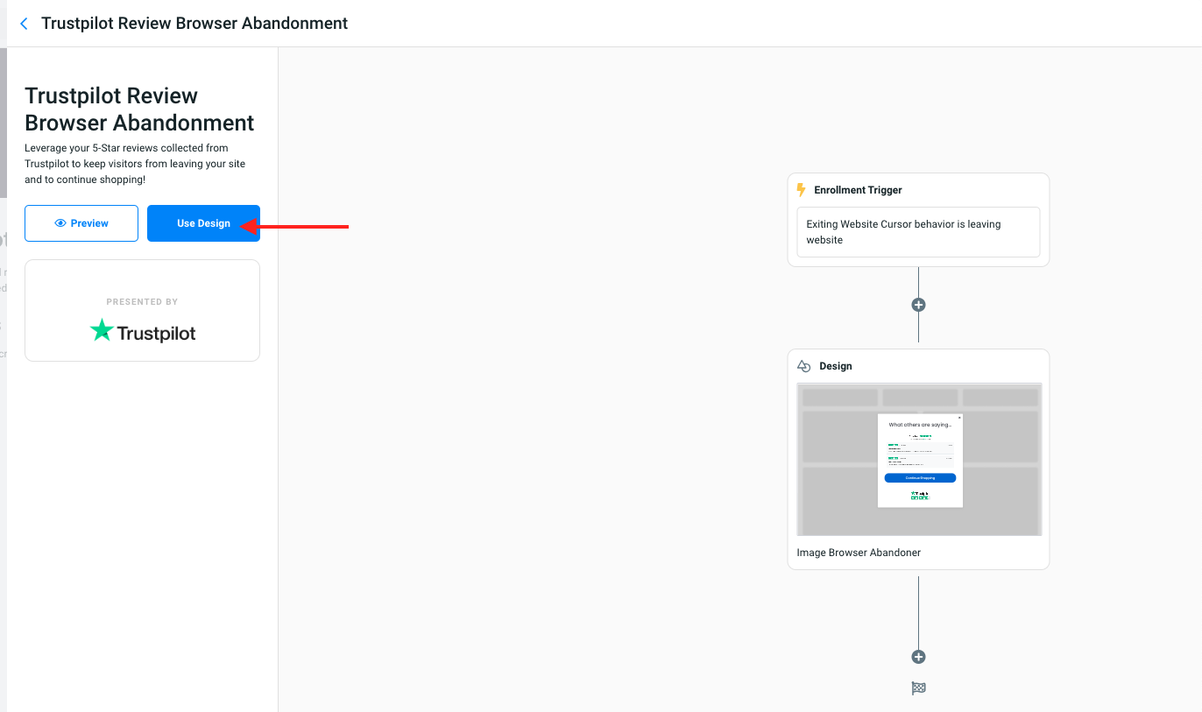Click the lightning bolt Enrollment Trigger icon
The width and height of the screenshot is (1202, 712).
coord(801,190)
